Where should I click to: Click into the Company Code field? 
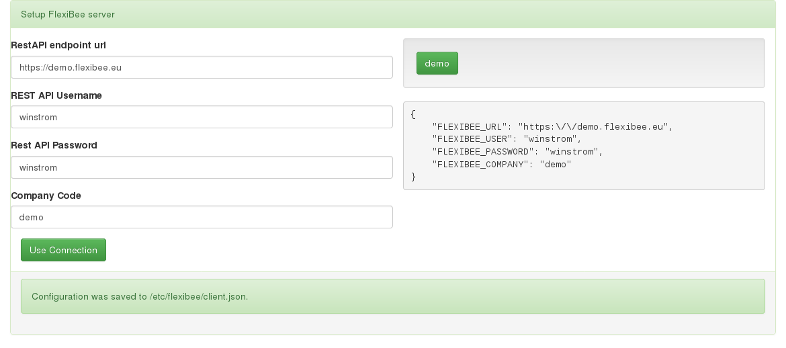[x=202, y=217]
